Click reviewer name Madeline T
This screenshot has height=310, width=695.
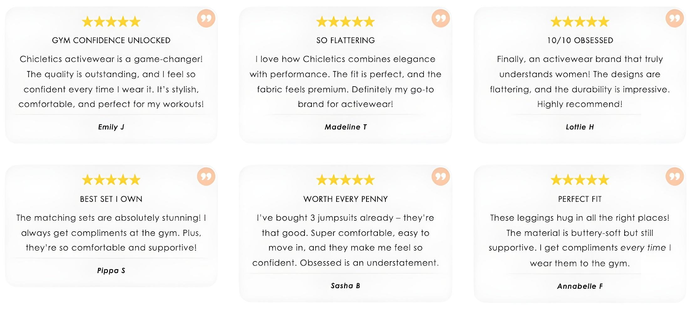pos(346,127)
